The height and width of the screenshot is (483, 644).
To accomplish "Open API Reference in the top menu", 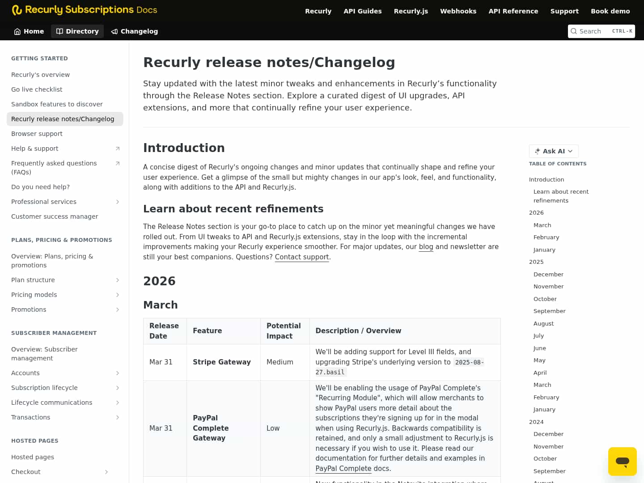I will [513, 11].
